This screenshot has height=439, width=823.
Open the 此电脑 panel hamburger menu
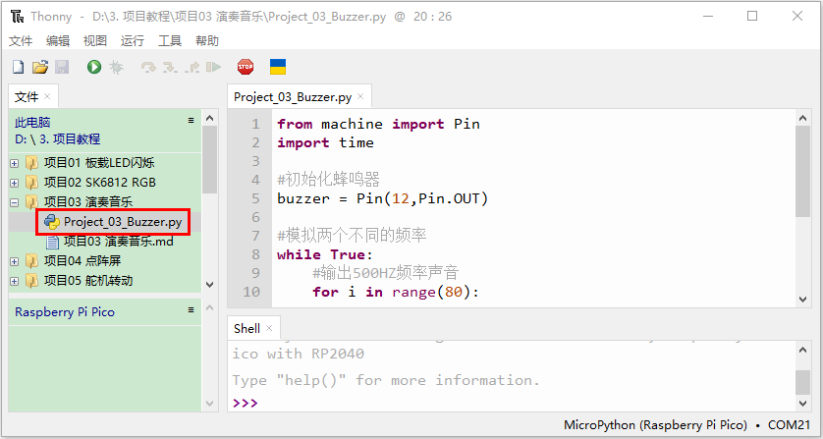point(192,120)
